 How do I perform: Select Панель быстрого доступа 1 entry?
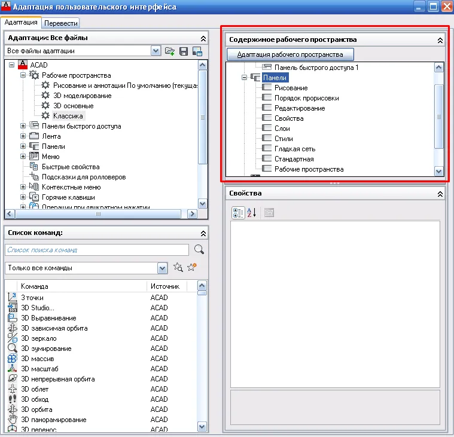(x=316, y=68)
